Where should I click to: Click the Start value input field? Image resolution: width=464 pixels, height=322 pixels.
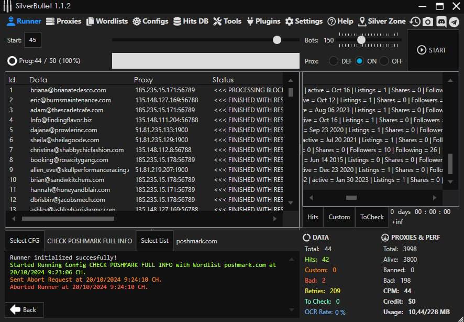(32, 40)
